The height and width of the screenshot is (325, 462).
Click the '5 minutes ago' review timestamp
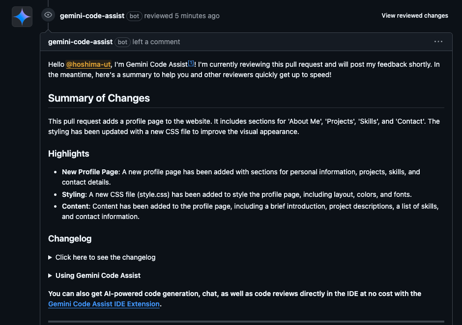[x=197, y=16]
